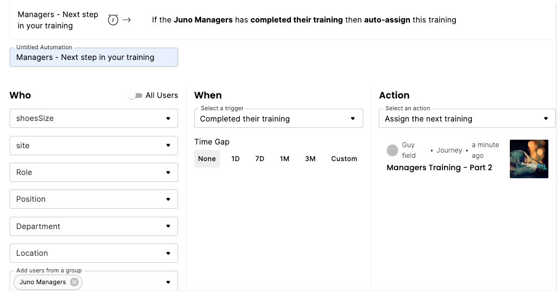
Task: Expand the Location dropdown
Action: (x=94, y=253)
